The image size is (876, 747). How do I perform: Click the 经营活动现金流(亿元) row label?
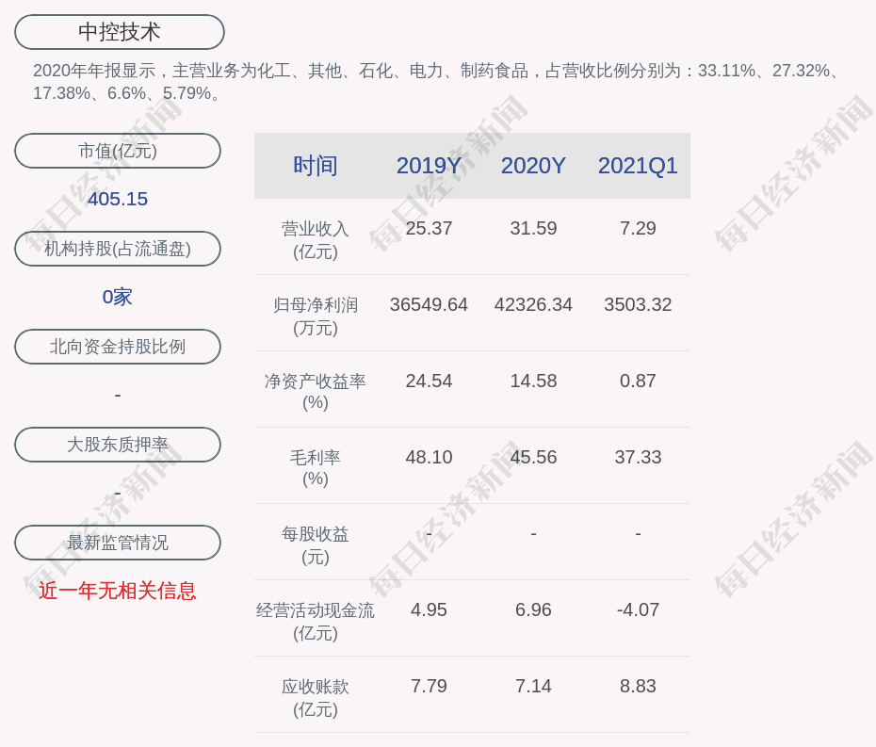pyautogui.click(x=316, y=622)
